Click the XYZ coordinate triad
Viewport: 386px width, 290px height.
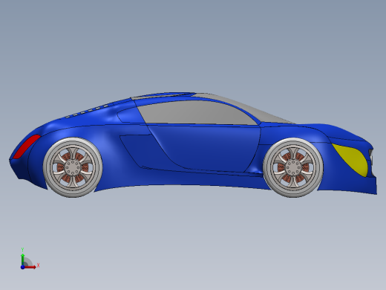29,260
